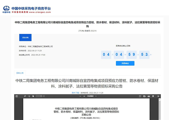
Task: Open the PDF tools double-chevron menu
Action: pos(158,96)
